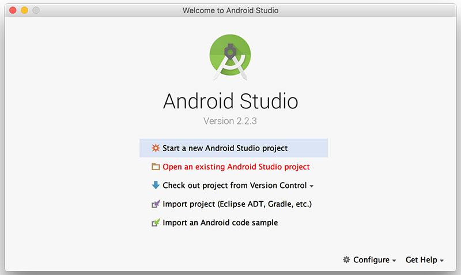Open the Configure dropdown arrow
Screen dimensions: 461x275
(x=394, y=261)
